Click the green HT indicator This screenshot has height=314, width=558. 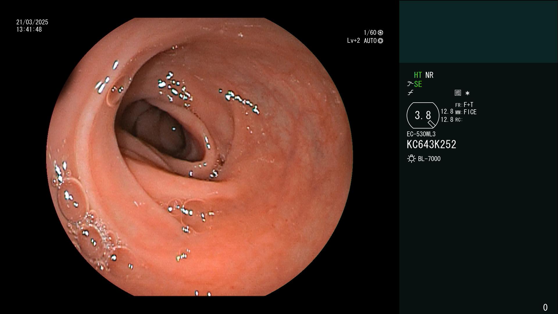418,75
